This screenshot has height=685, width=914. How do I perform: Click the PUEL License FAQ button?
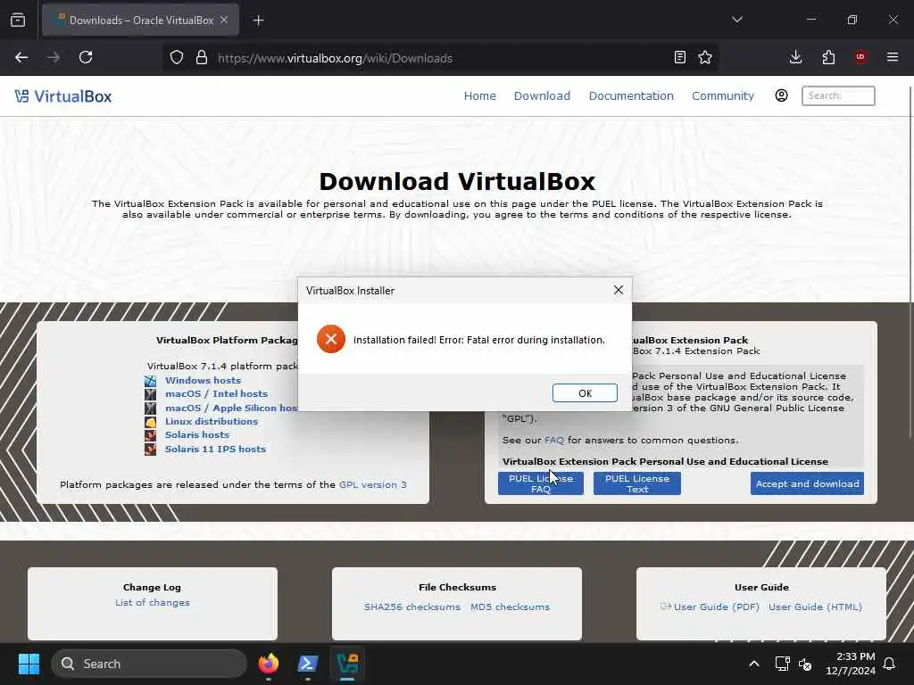coord(540,483)
